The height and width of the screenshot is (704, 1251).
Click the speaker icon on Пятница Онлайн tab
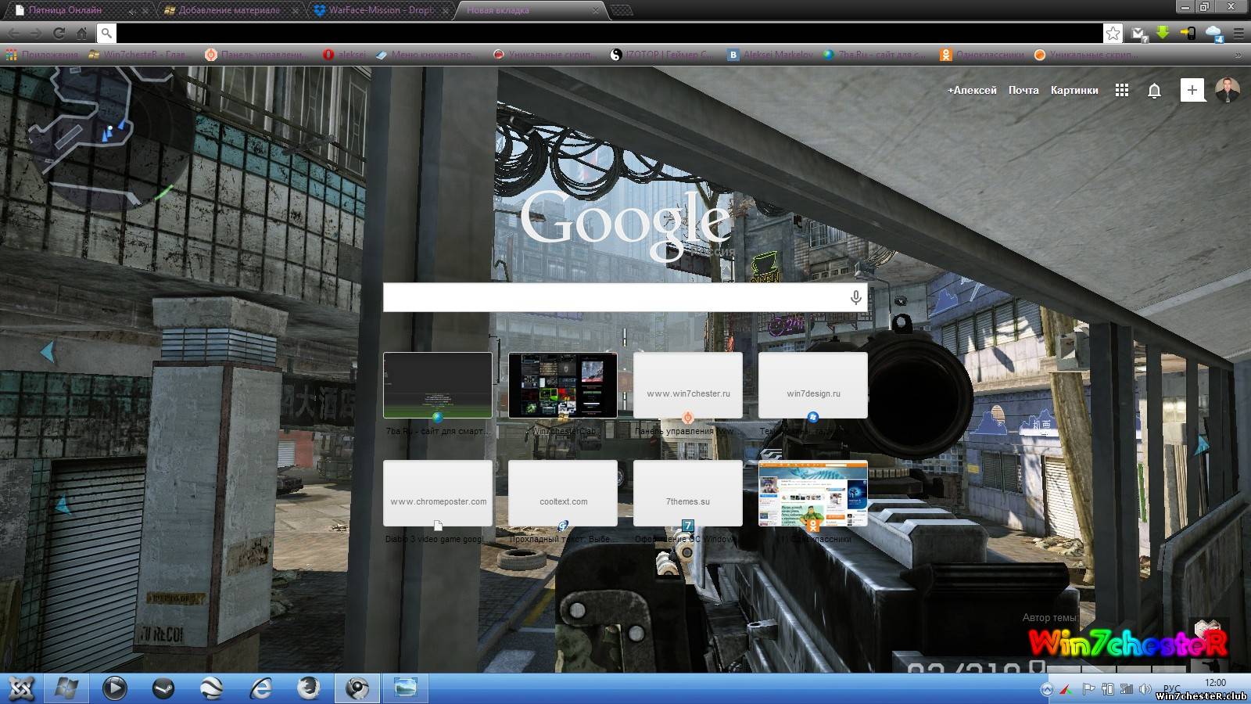[x=131, y=11]
